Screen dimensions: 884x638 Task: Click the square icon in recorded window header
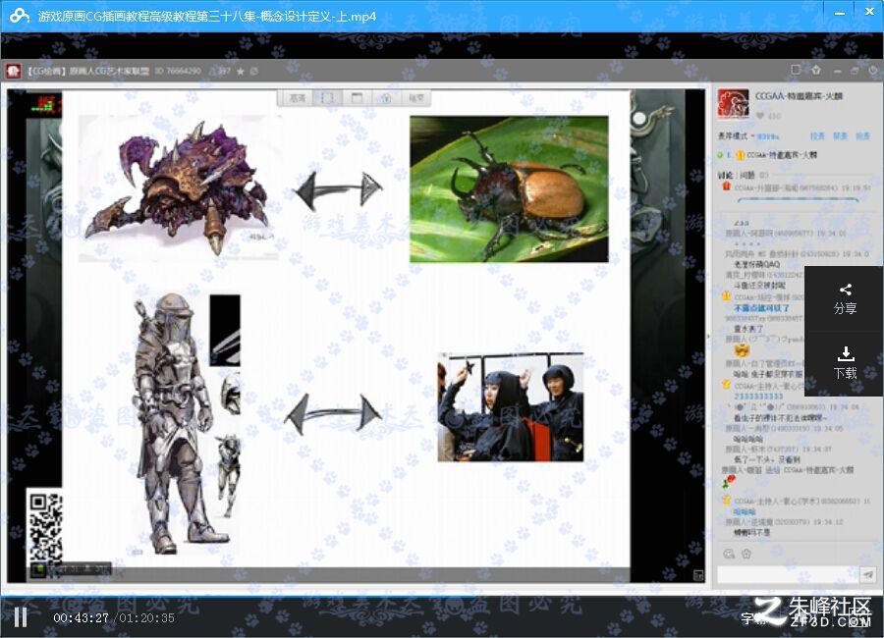(x=796, y=70)
